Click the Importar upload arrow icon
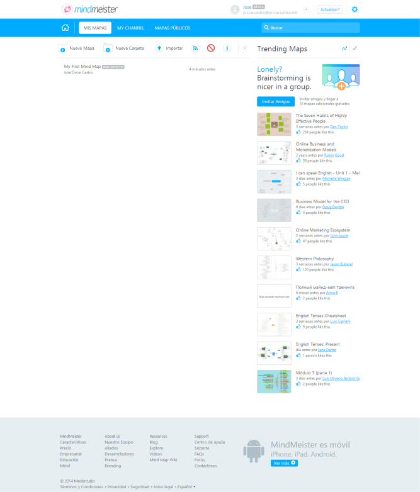 pyautogui.click(x=159, y=48)
